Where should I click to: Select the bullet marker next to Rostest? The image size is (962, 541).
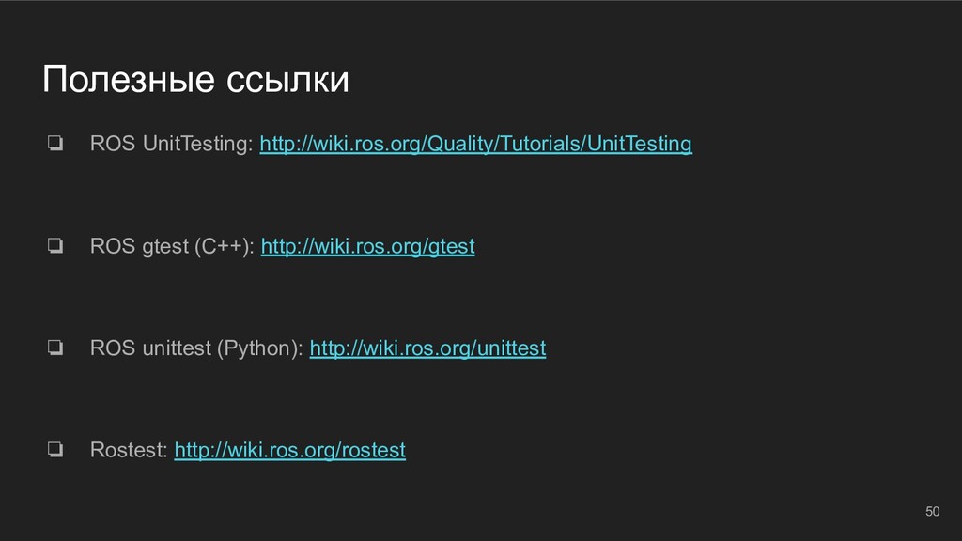pos(55,449)
